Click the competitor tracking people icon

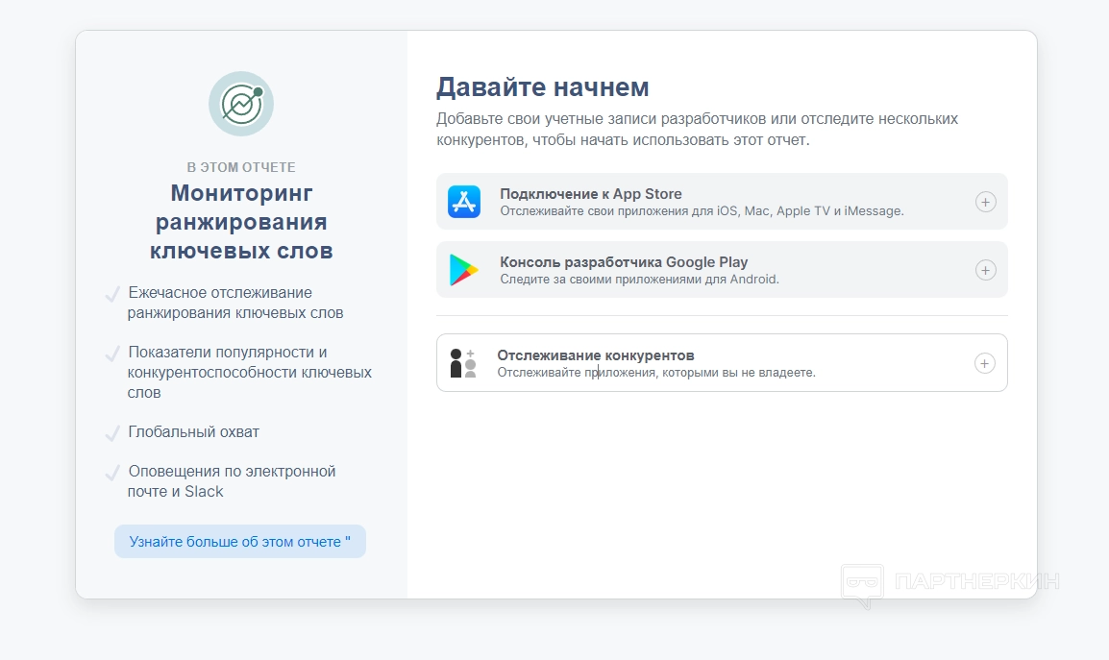pos(463,363)
